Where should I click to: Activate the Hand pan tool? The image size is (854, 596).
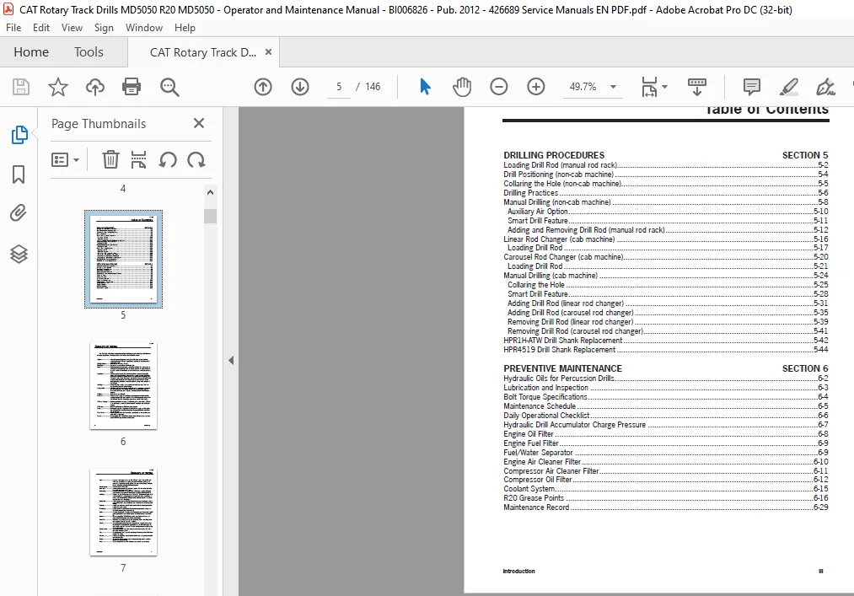[x=461, y=87]
